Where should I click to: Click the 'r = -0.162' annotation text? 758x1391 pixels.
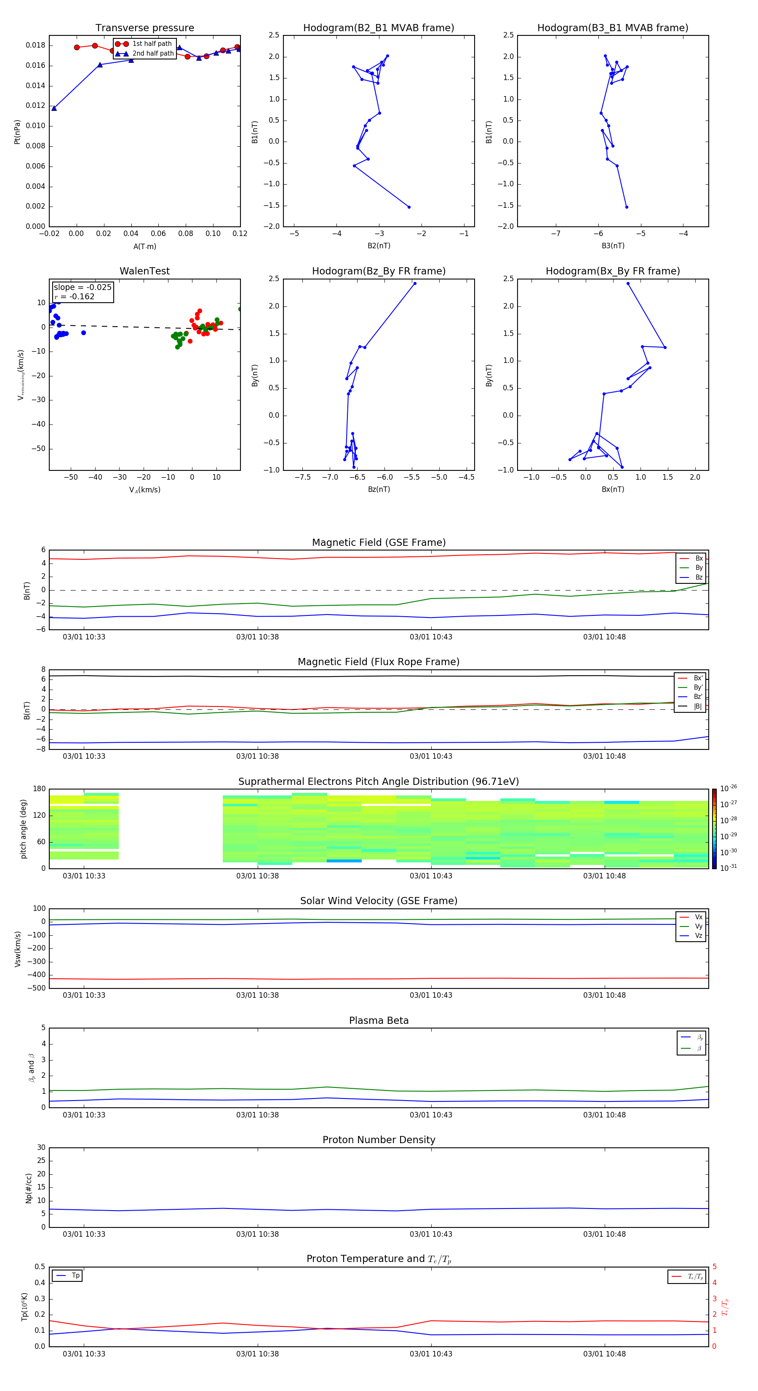pyautogui.click(x=75, y=296)
